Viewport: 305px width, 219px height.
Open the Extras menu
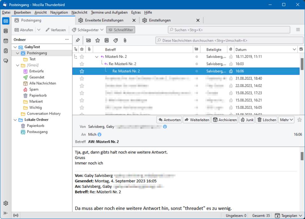coord(136,12)
